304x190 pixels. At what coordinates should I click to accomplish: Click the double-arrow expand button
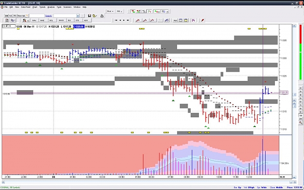click(x=6, y=16)
